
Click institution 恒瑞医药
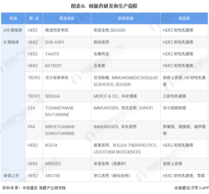coord(101,42)
